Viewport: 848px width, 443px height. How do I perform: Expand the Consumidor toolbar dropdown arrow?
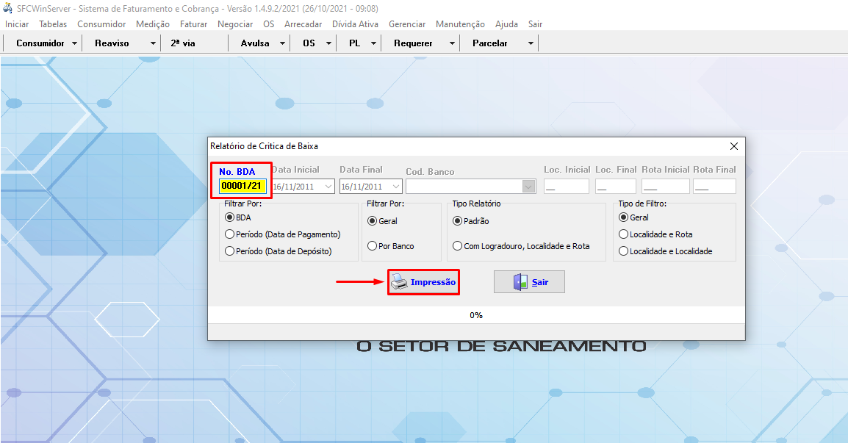75,43
